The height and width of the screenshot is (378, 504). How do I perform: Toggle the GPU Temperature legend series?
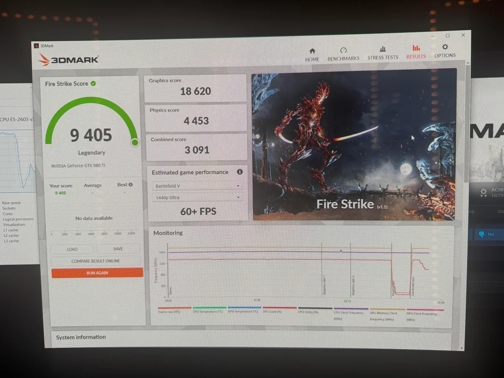click(244, 309)
